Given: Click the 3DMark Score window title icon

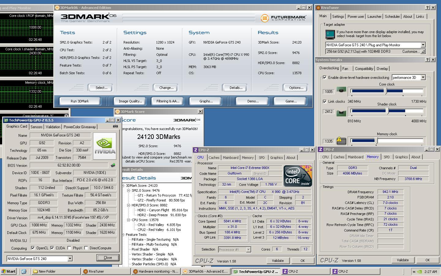Looking at the screenshot, I should coord(118,112).
